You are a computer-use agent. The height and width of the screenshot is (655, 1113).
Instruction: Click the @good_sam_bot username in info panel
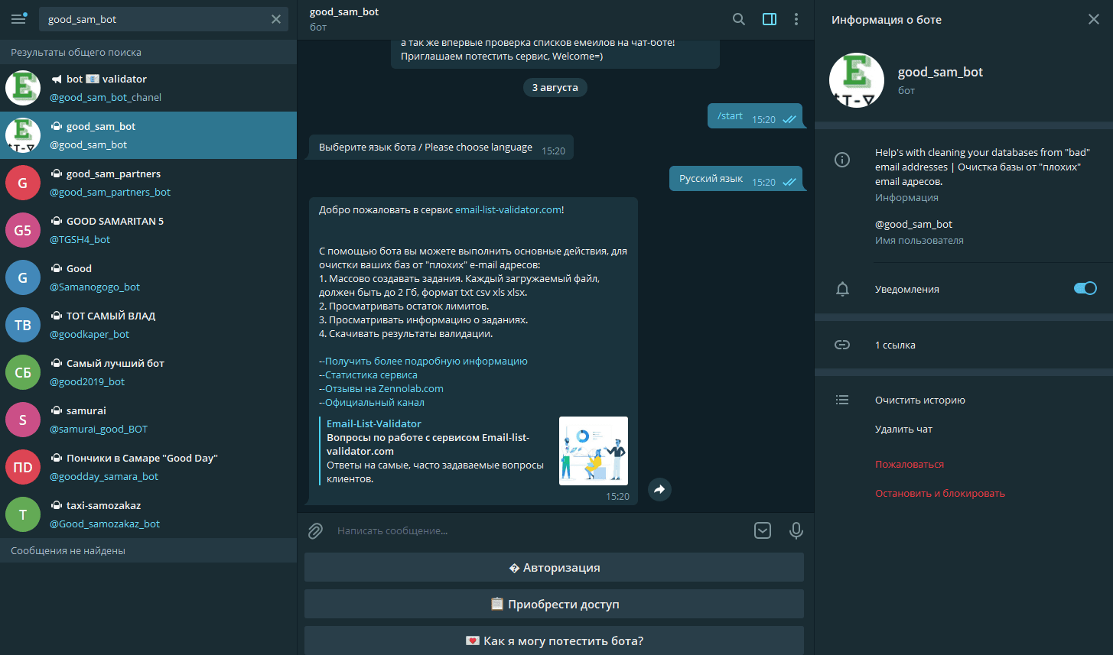[914, 224]
